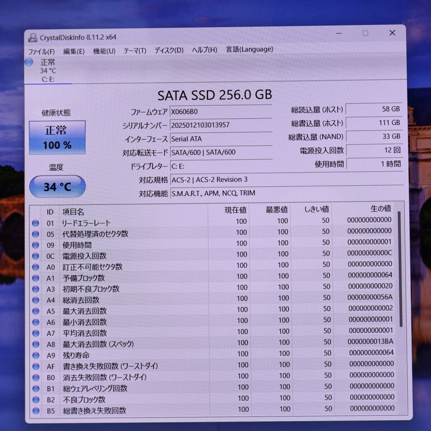Click status dot of row A7 平均消去回数
Viewport: 431px width, 431px height.
pos(36,333)
